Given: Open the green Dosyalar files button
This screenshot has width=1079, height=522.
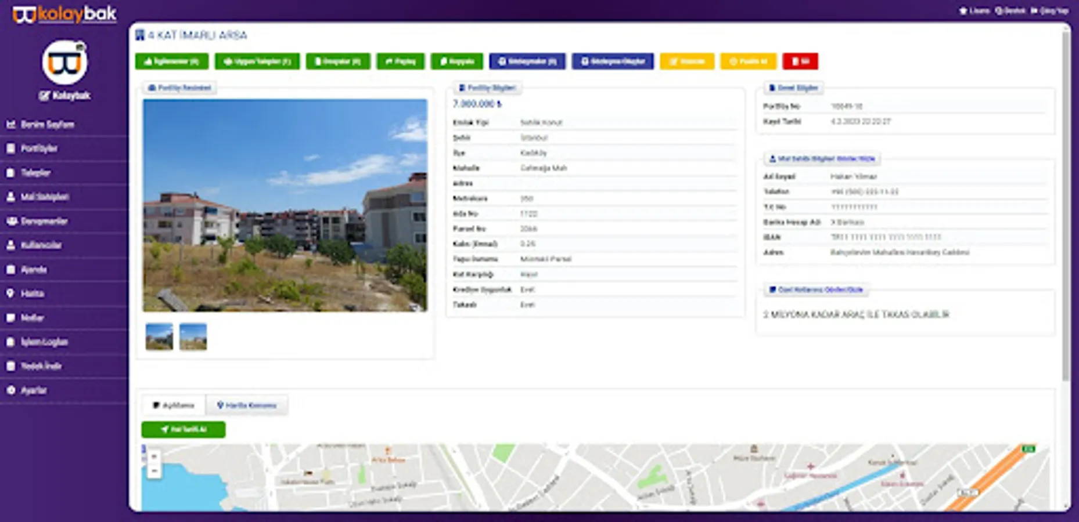Looking at the screenshot, I should coord(338,61).
